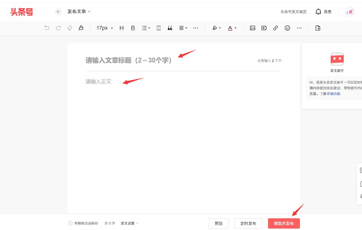Undo the last edit action
The height and width of the screenshot is (230, 362).
tap(47, 28)
